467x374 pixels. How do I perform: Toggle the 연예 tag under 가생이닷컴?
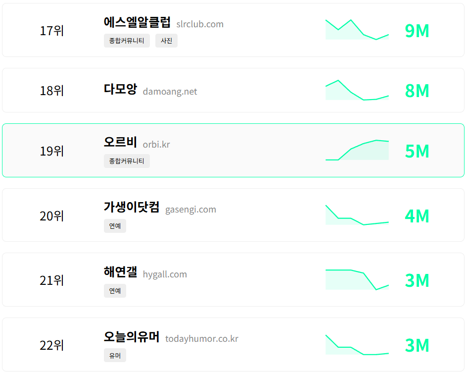tap(115, 226)
